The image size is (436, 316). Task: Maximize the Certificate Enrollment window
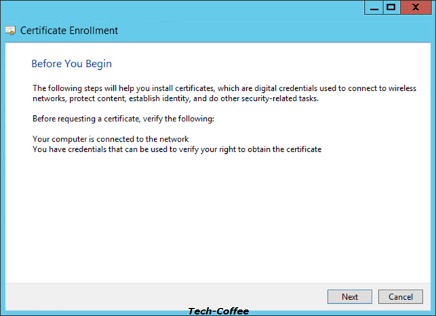[x=391, y=7]
